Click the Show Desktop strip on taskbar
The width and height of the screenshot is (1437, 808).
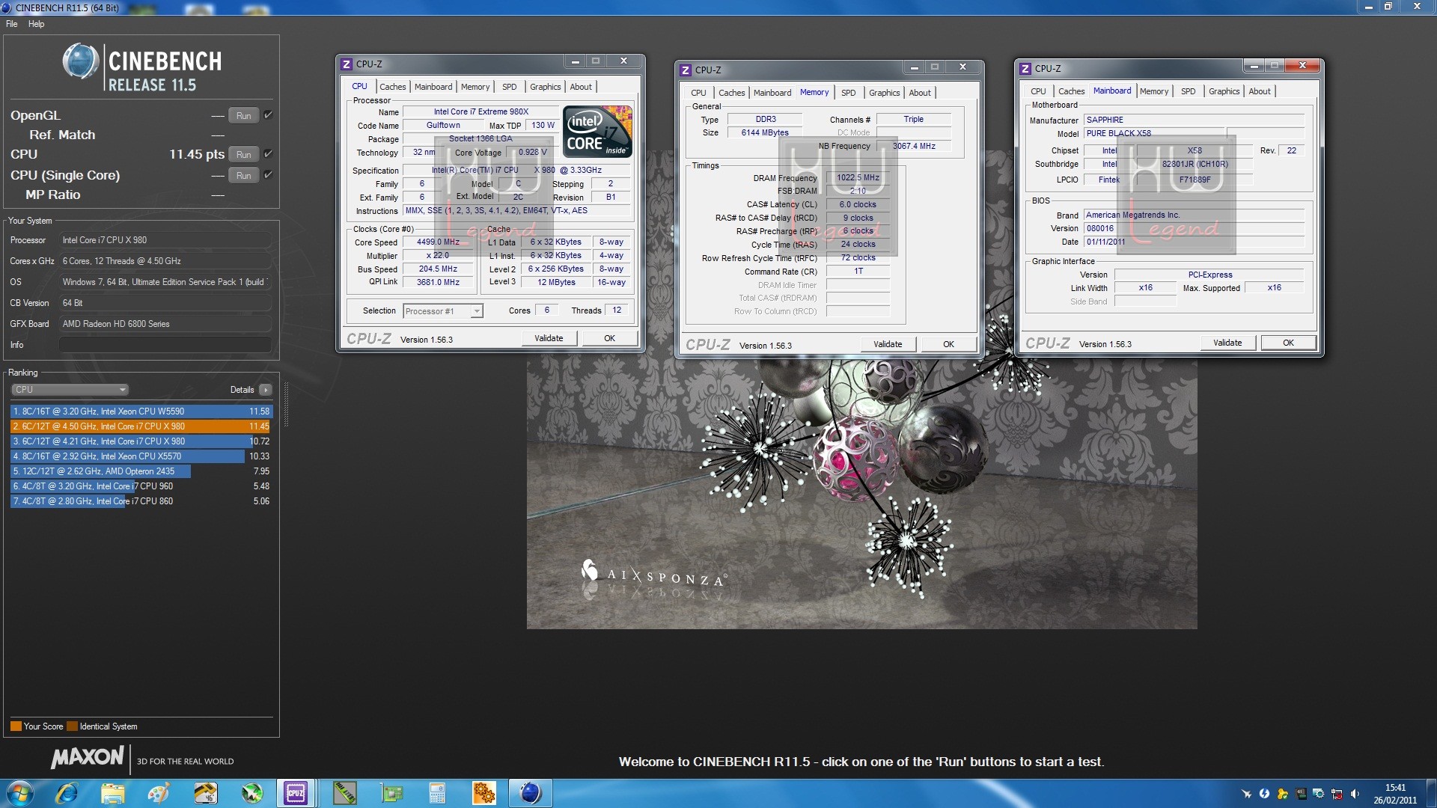1431,793
